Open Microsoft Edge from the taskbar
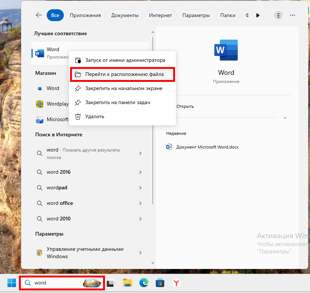Viewport: 310px width, 293px height. point(144,283)
